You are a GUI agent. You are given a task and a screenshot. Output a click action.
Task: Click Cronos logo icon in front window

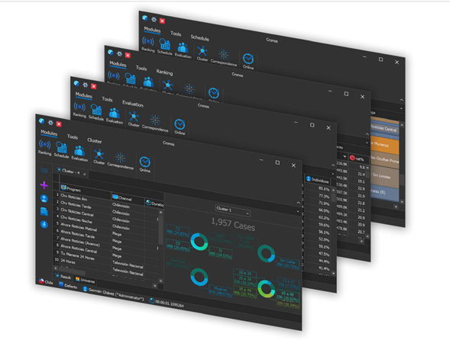tap(41, 121)
